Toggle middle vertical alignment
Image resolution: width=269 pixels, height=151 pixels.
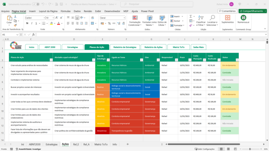[x=73, y=18]
